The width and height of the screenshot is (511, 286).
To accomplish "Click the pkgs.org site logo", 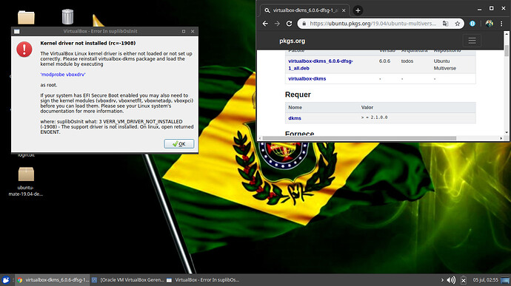I will (292, 41).
